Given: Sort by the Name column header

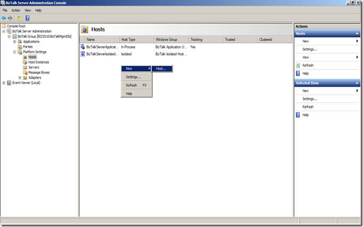Looking at the screenshot, I should tap(102, 39).
